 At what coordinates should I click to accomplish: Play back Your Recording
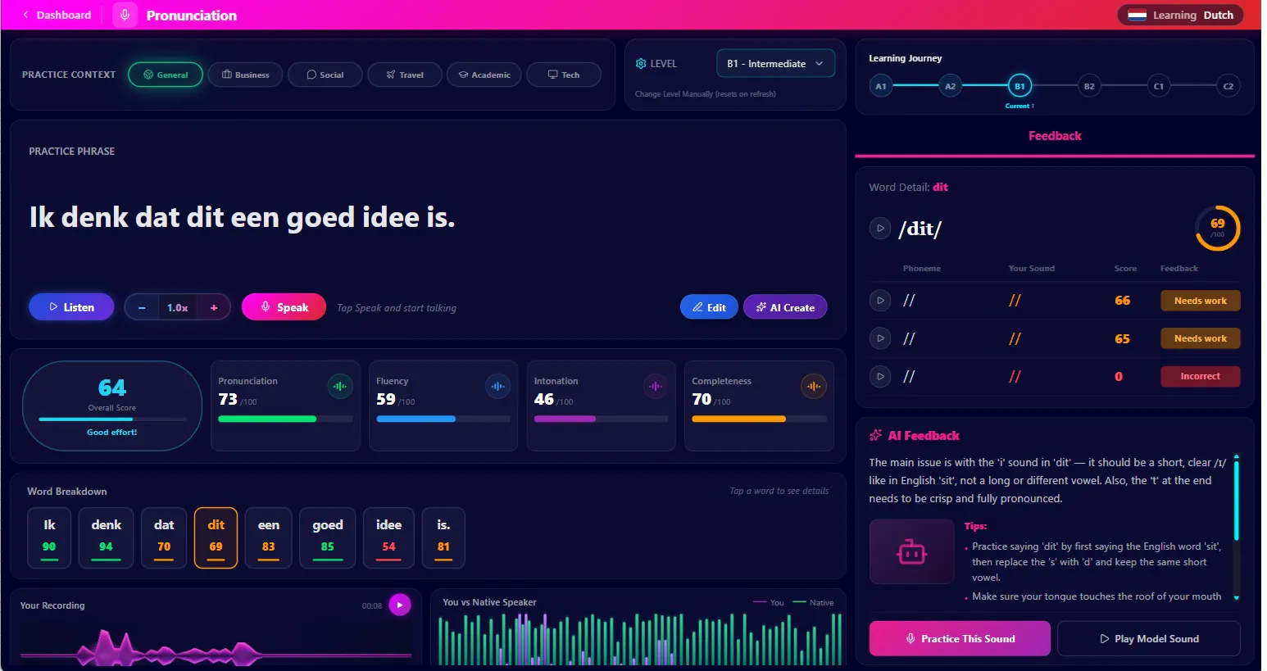(x=399, y=605)
